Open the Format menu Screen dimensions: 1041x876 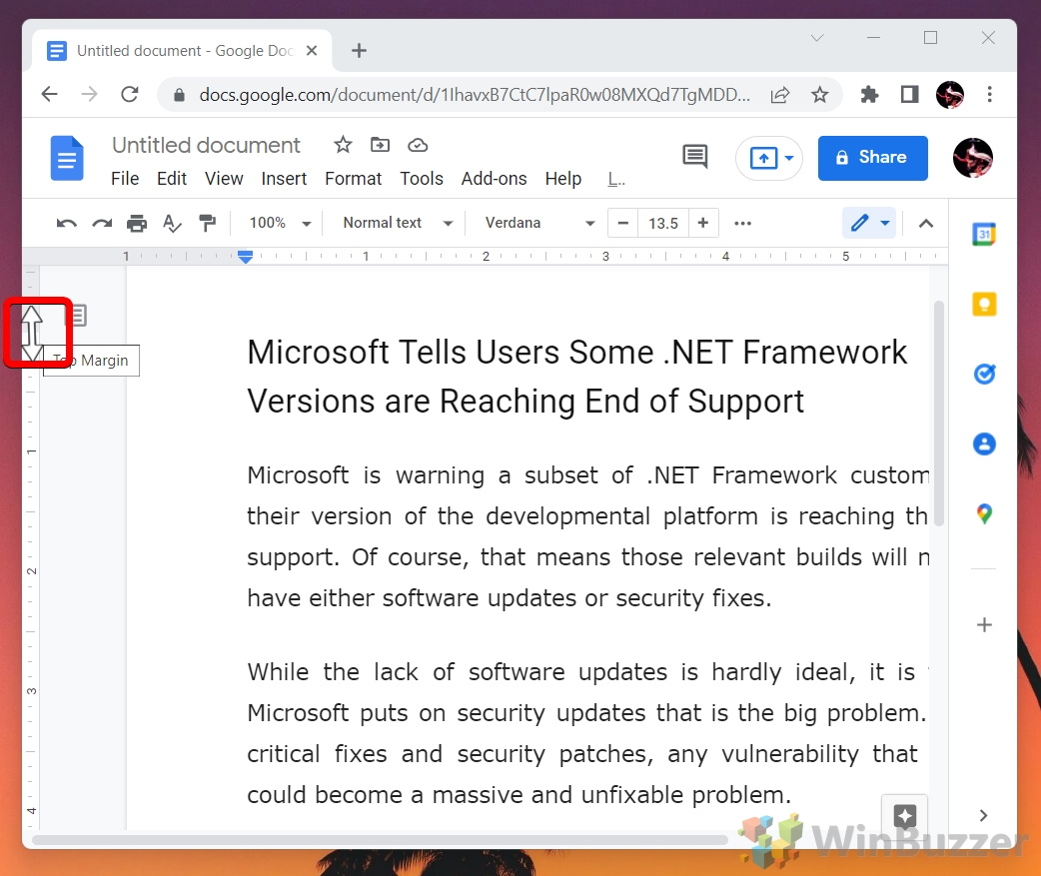(x=353, y=178)
